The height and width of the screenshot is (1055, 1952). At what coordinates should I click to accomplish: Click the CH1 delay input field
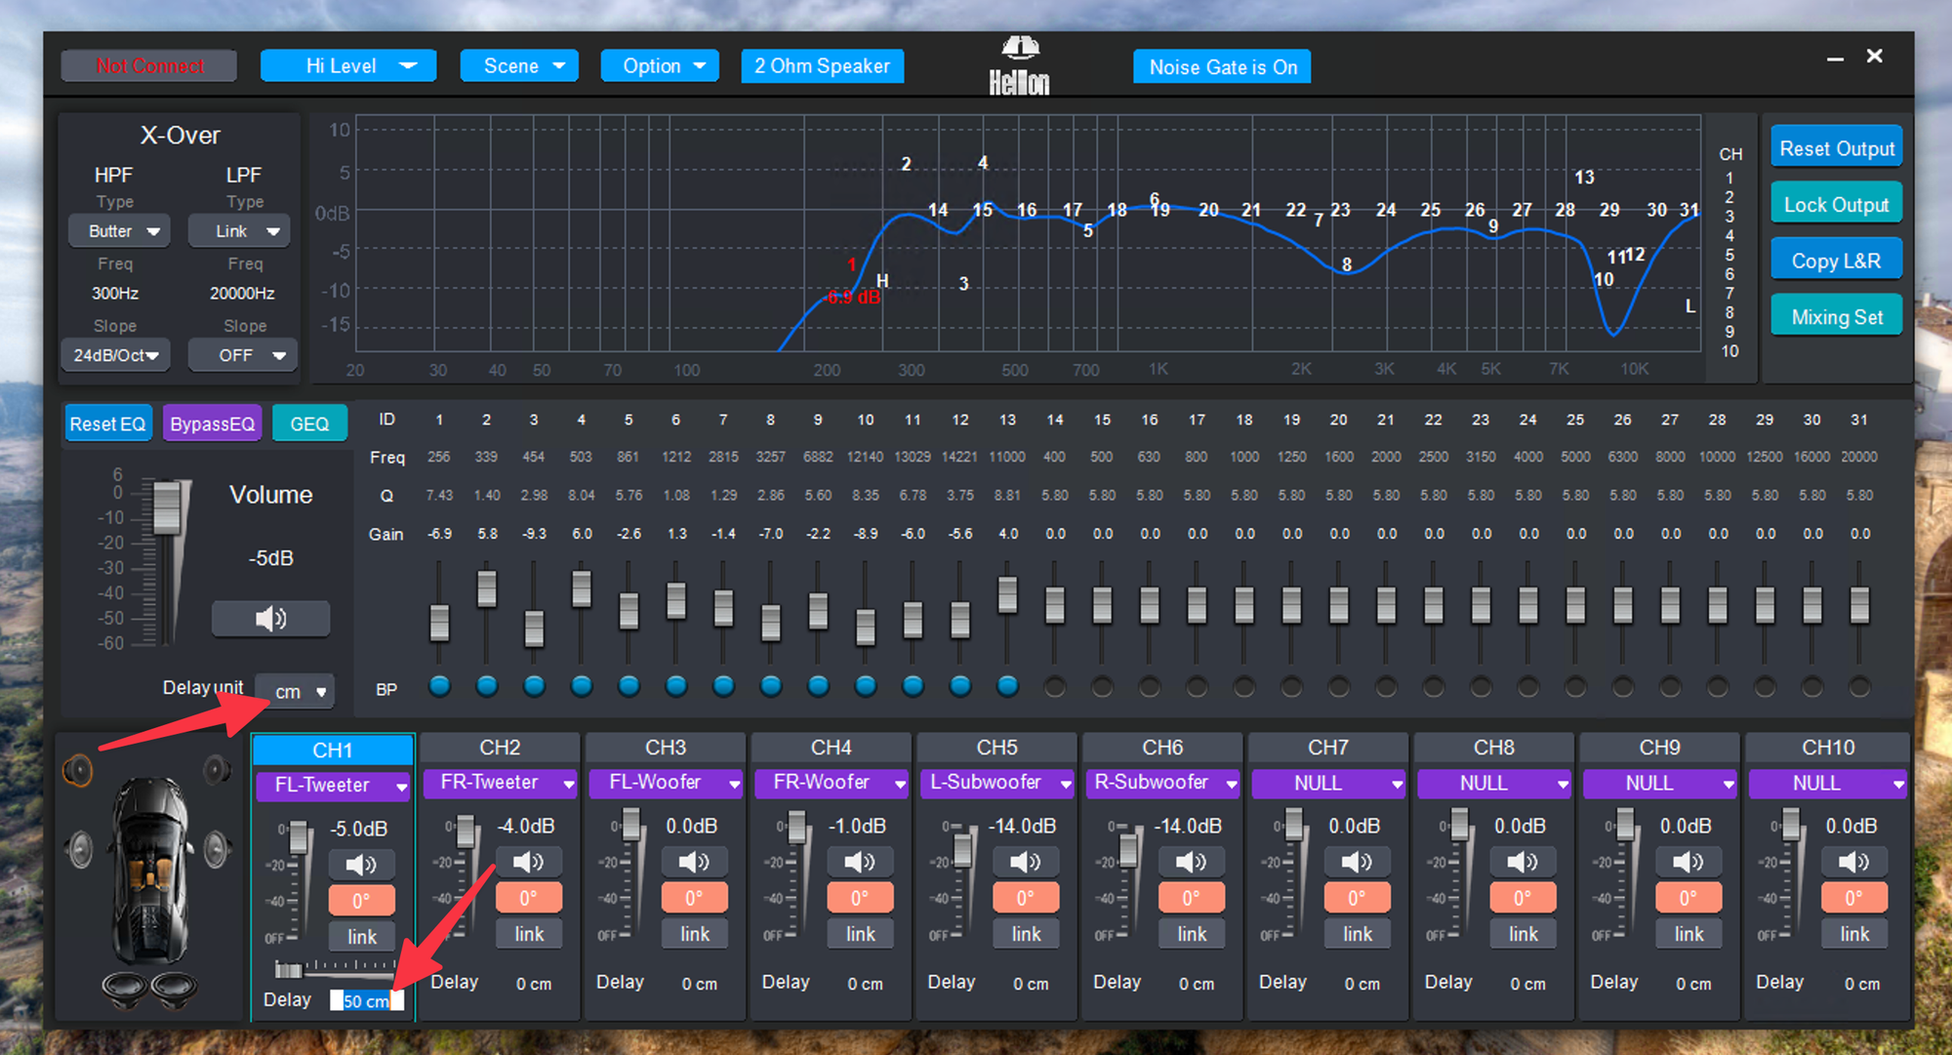tap(366, 1001)
